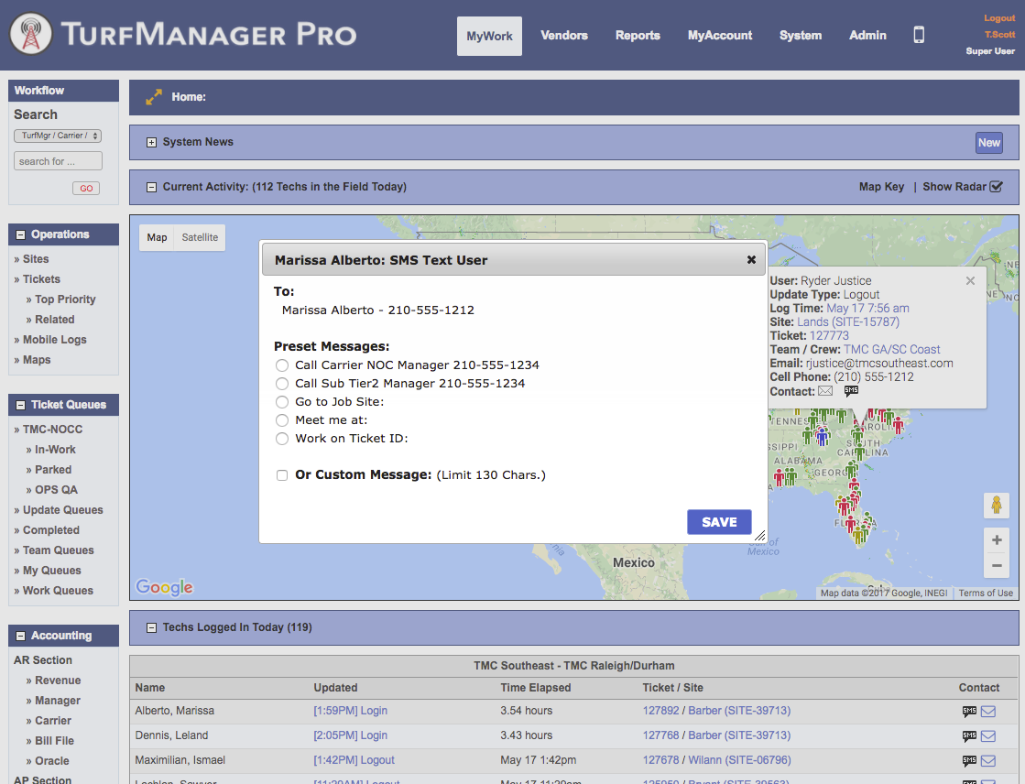Viewport: 1025px width, 784px height.
Task: Zoom in on the map
Action: (997, 540)
